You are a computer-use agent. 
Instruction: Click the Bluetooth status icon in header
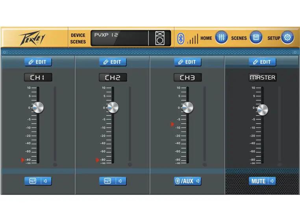(x=180, y=39)
